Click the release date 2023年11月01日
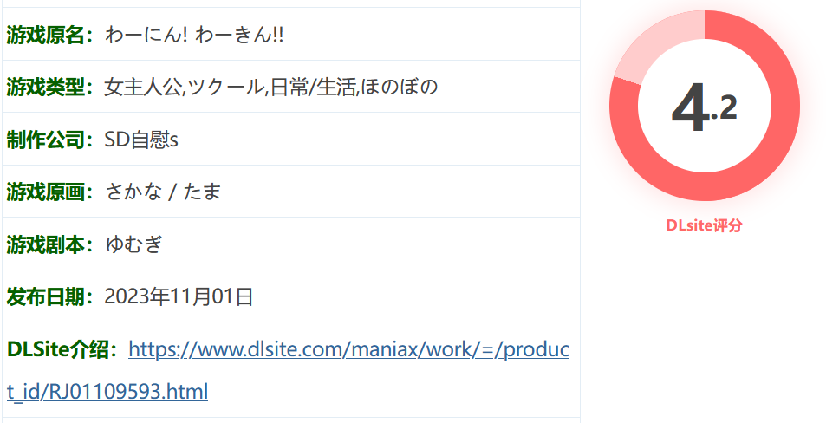The width and height of the screenshot is (826, 423). pos(179,296)
